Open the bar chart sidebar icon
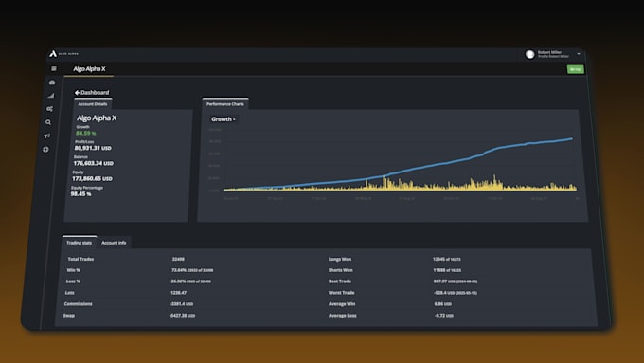The height and width of the screenshot is (363, 644). tap(51, 96)
